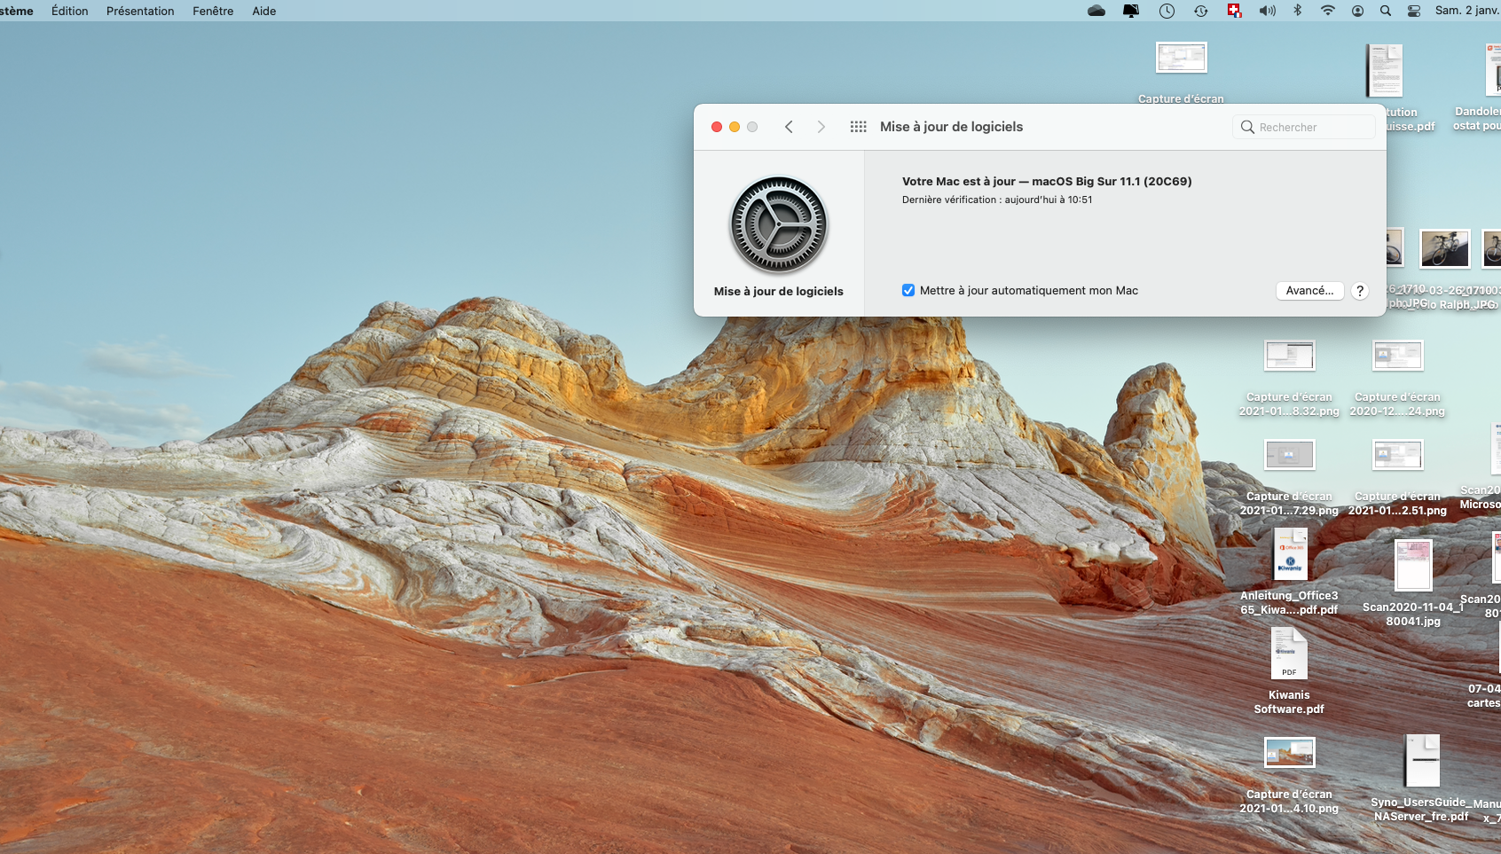
Task: Open the sound volume menu bar icon
Action: pos(1268,11)
